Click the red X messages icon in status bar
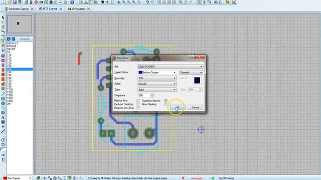This screenshot has width=321, height=180. click(x=183, y=178)
